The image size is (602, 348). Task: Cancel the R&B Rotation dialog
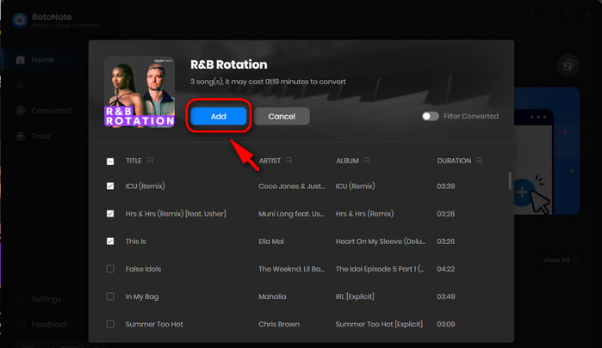(x=282, y=116)
